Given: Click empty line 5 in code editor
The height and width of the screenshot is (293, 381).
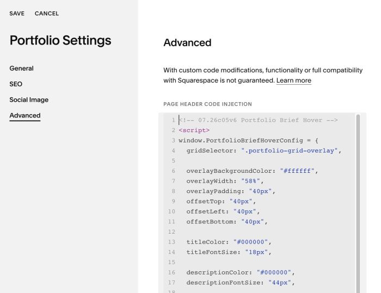Looking at the screenshot, I should point(266,161).
